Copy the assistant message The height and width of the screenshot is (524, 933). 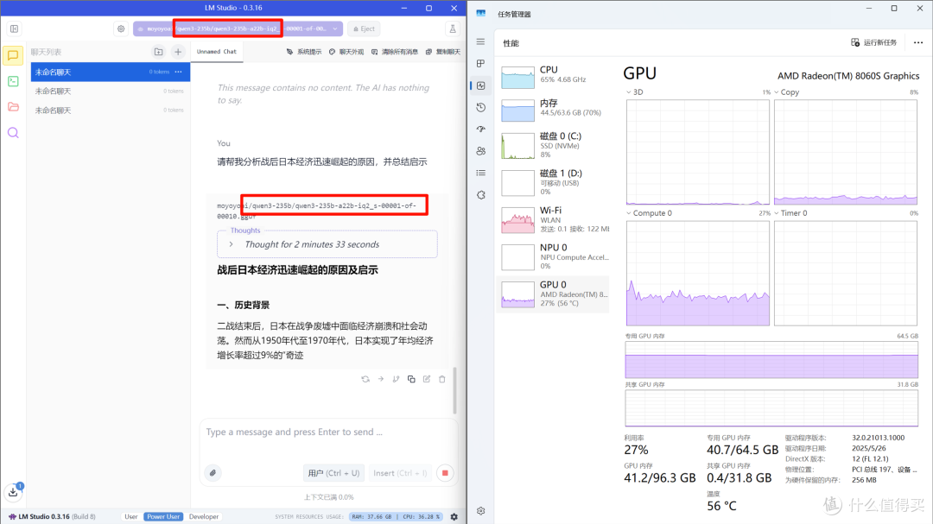[411, 379]
